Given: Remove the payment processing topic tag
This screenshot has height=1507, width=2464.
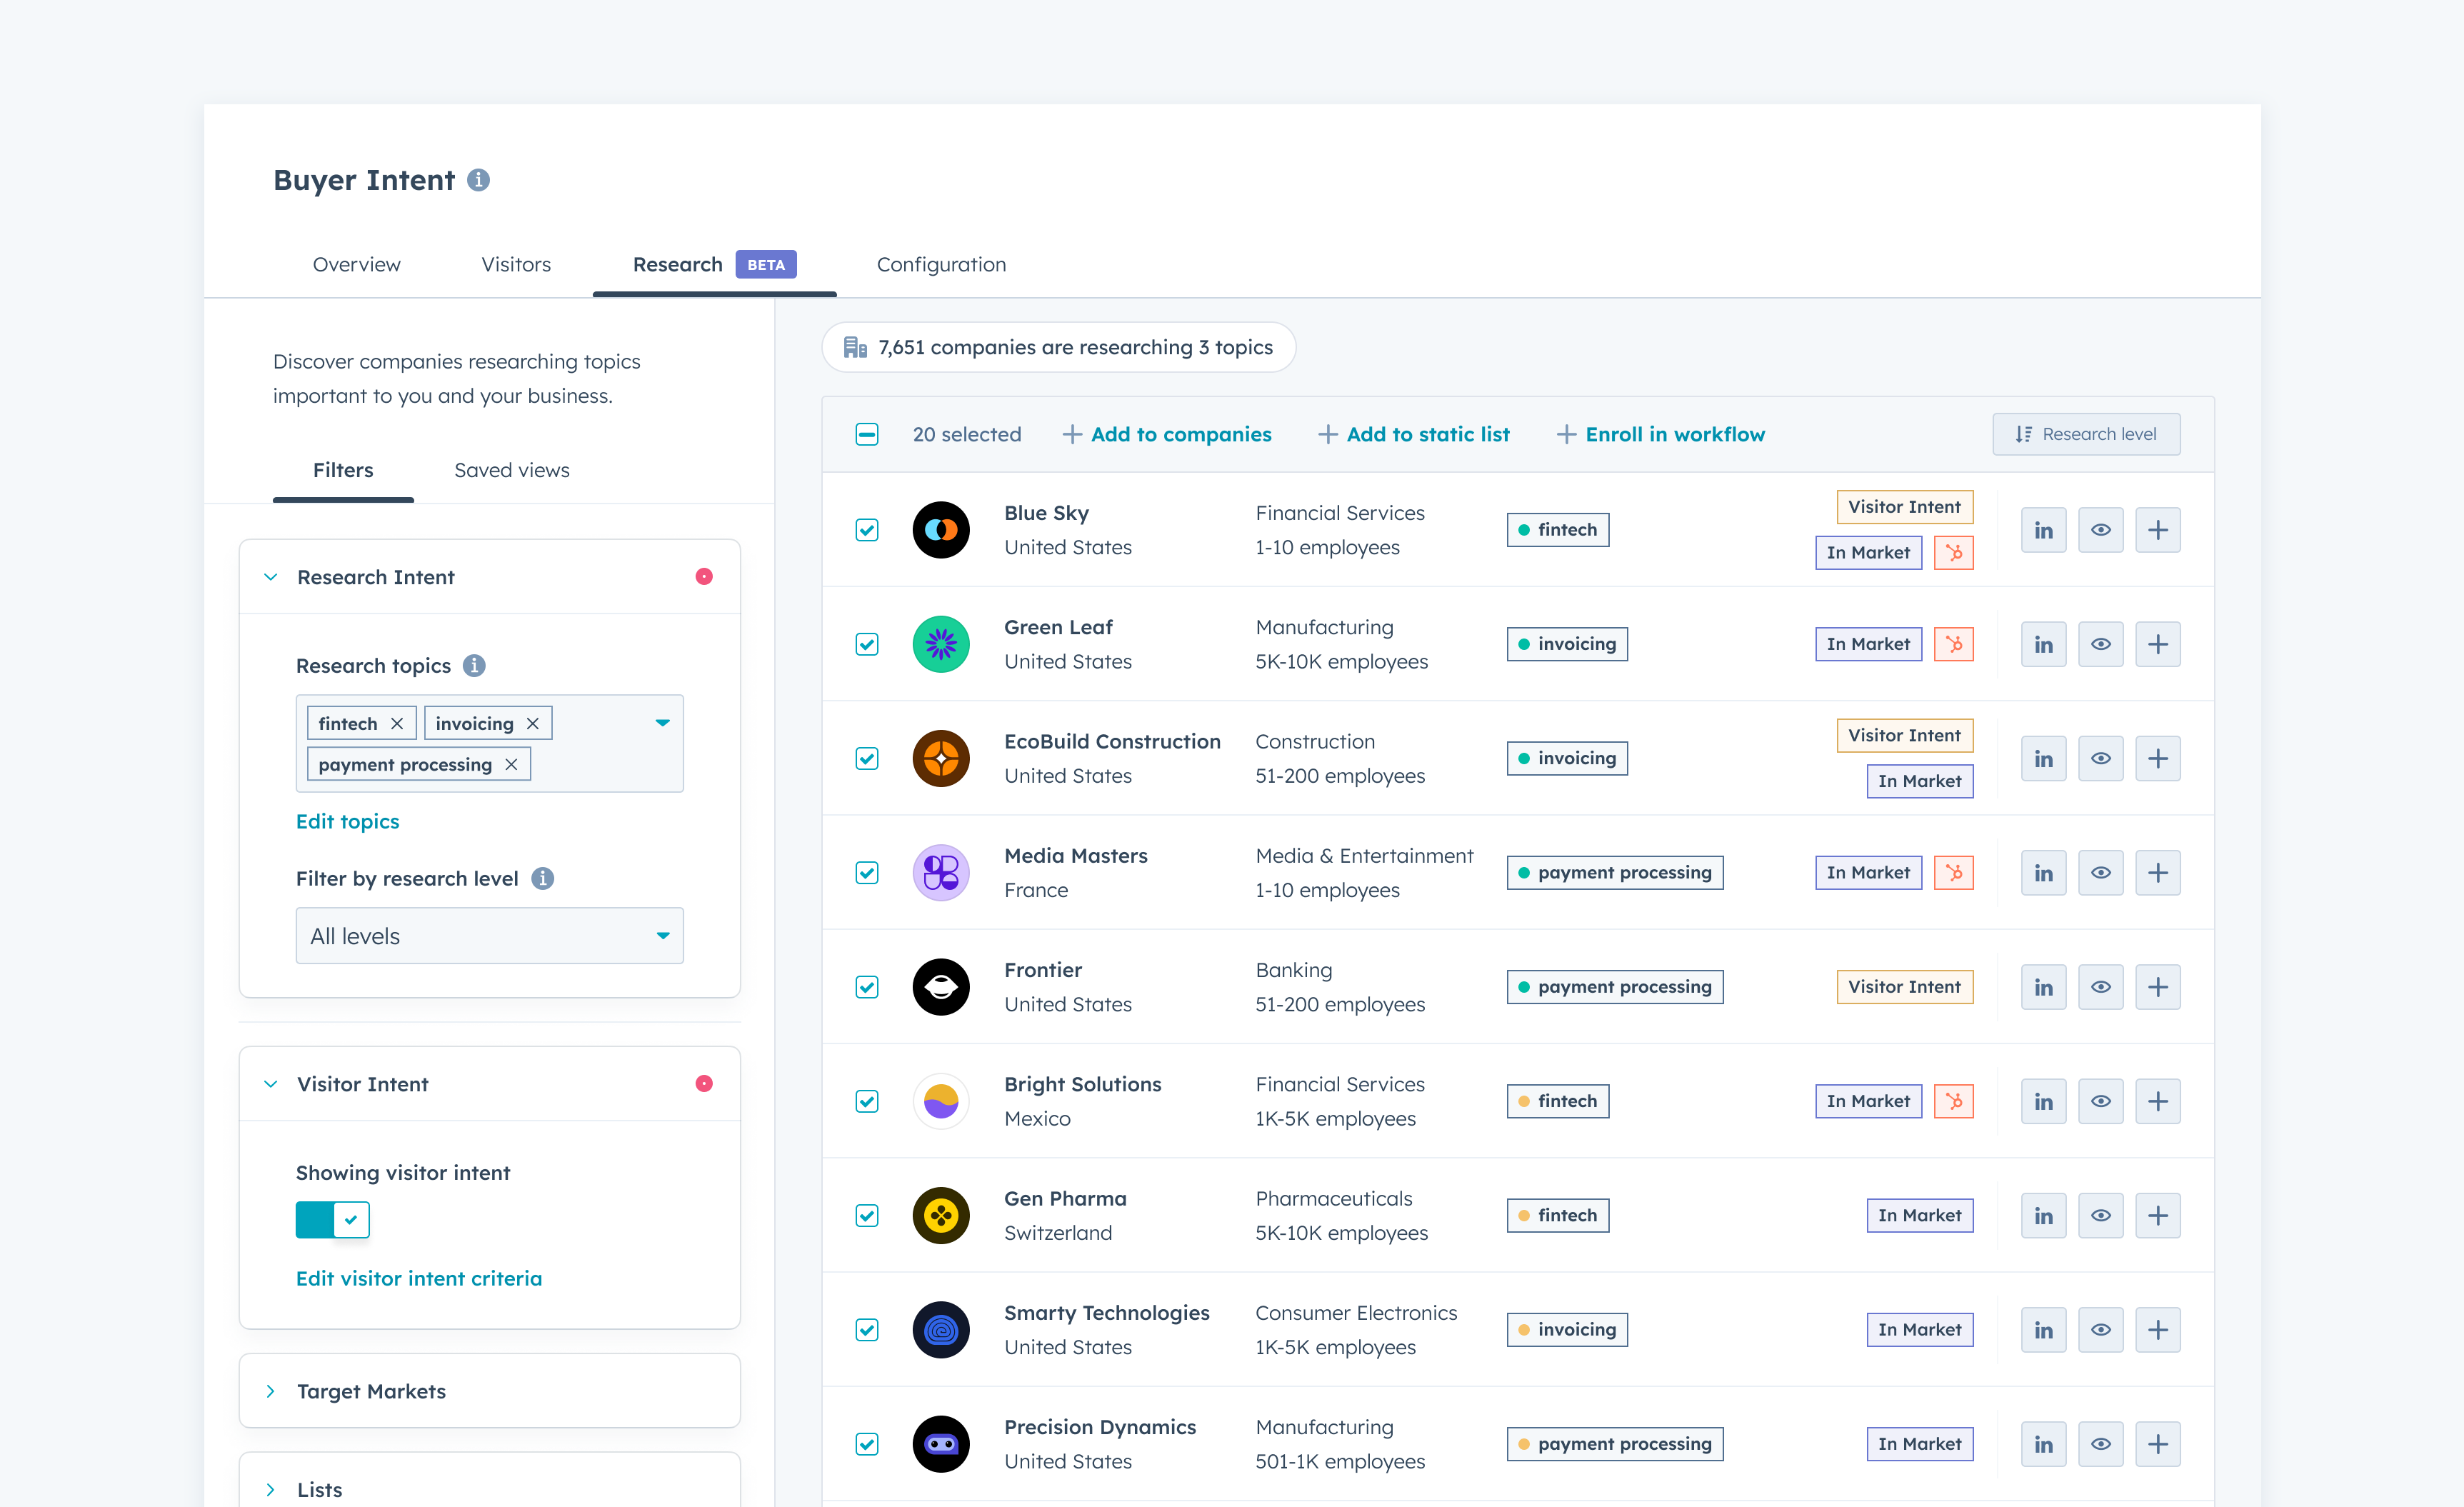Looking at the screenshot, I should coord(511,764).
